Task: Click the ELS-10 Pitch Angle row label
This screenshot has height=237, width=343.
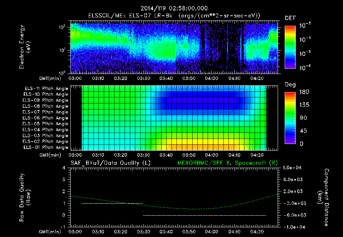Action: point(46,94)
